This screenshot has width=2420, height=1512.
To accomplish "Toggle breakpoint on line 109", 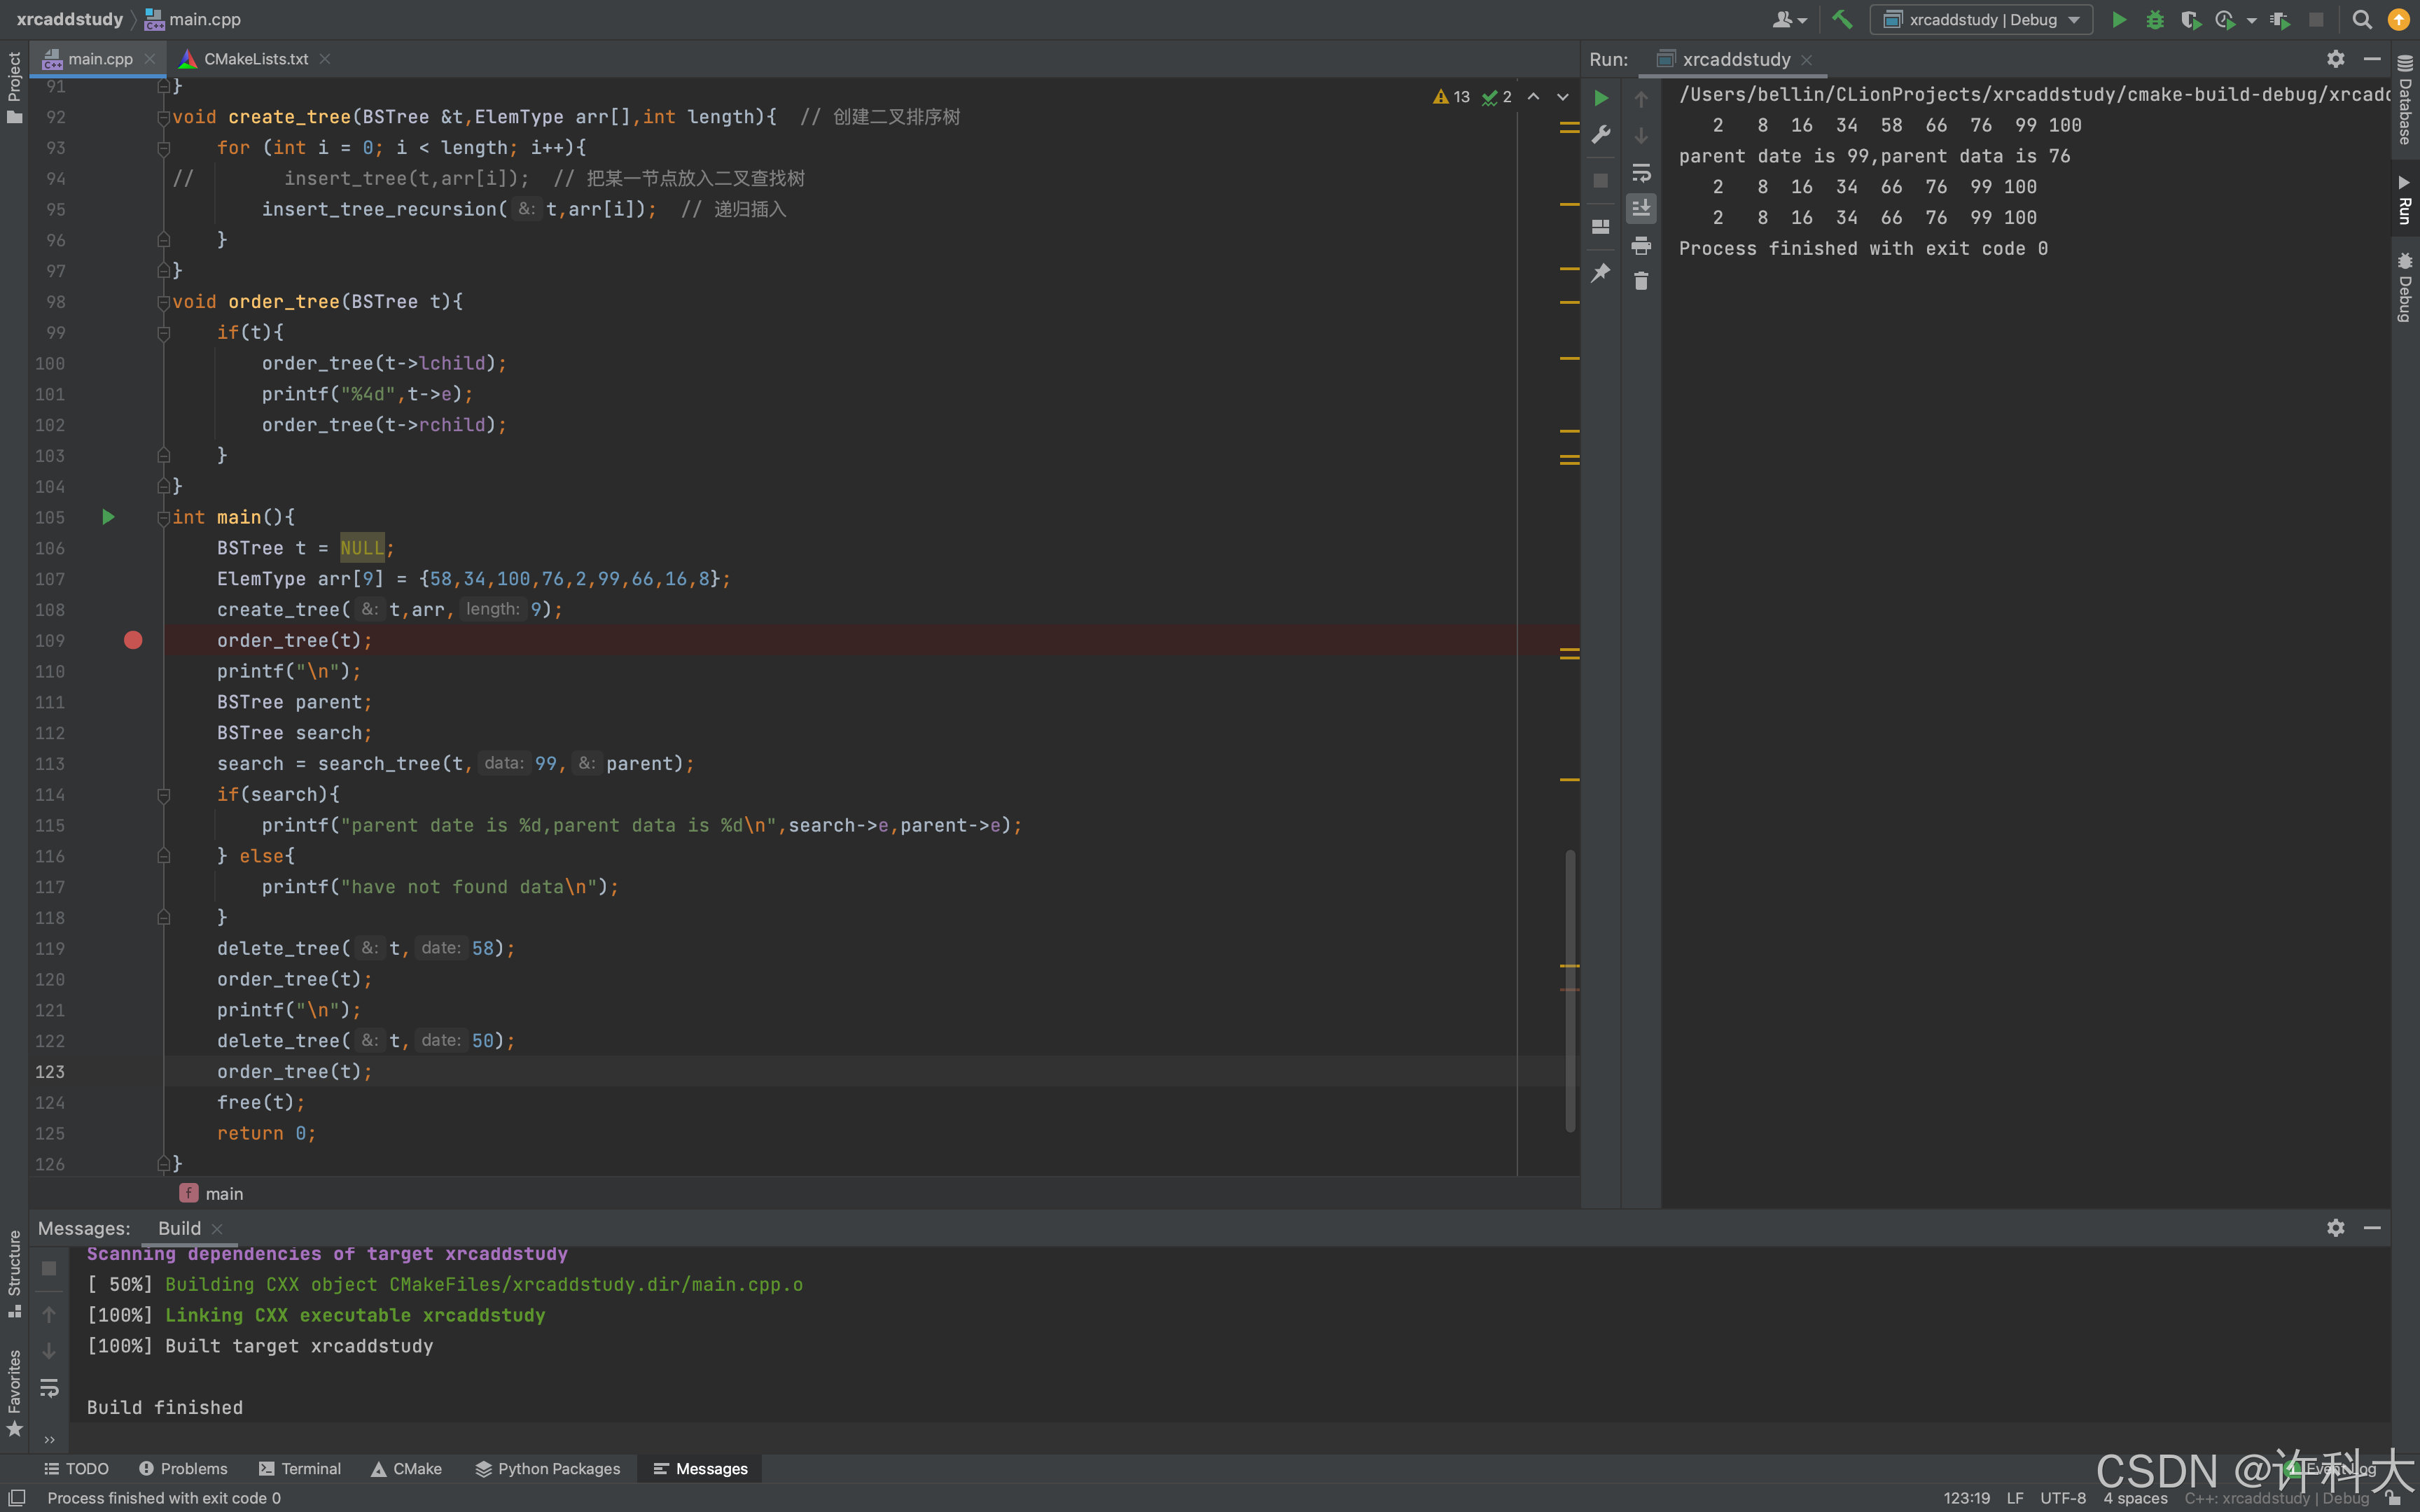I will pos(133,640).
